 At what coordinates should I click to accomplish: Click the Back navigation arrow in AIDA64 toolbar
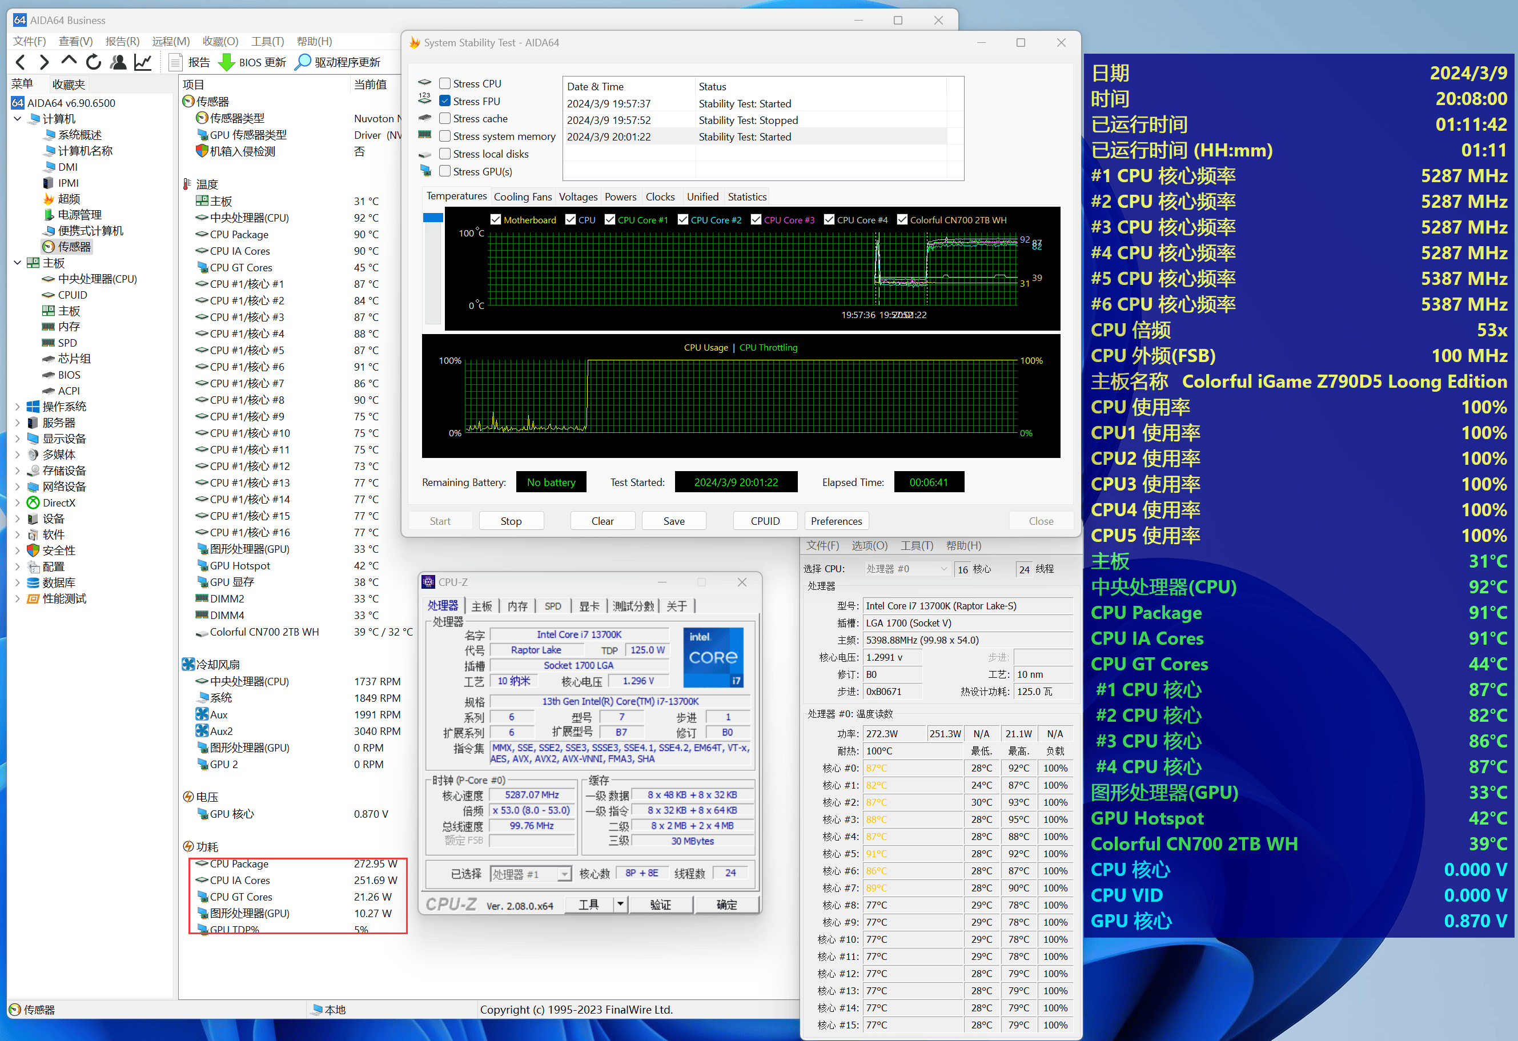pyautogui.click(x=20, y=63)
